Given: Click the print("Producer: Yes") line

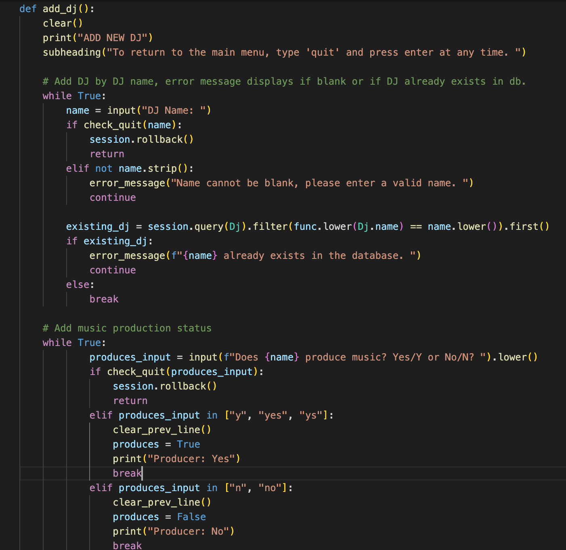Looking at the screenshot, I should [x=177, y=459].
